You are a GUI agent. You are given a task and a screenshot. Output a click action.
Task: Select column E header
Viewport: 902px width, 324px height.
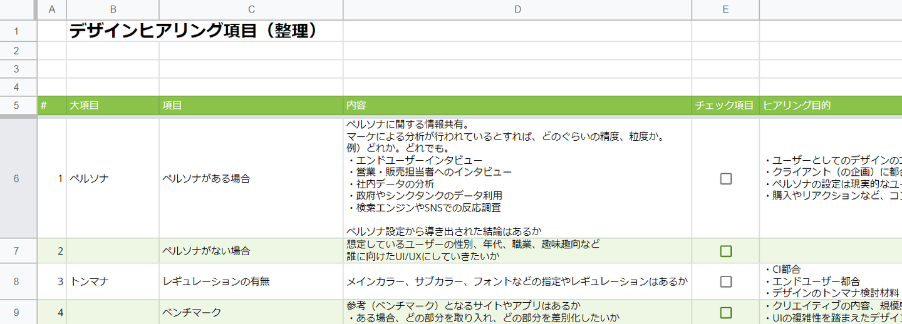coord(725,9)
